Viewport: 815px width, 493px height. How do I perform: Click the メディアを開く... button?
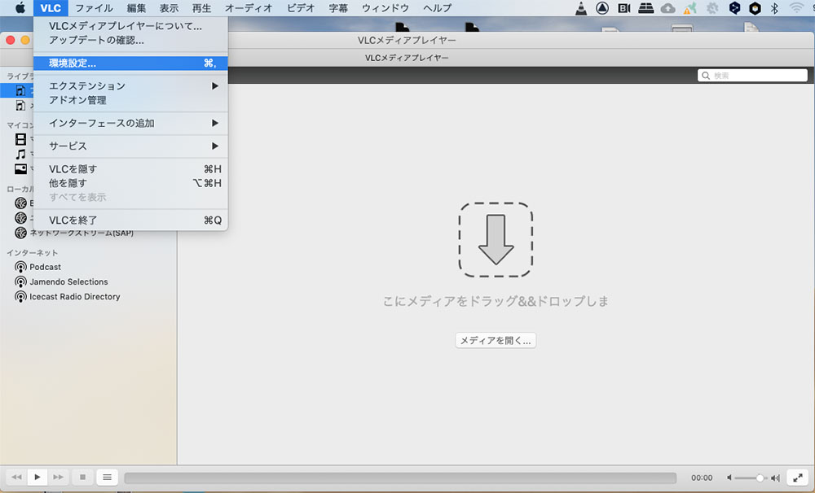(496, 340)
